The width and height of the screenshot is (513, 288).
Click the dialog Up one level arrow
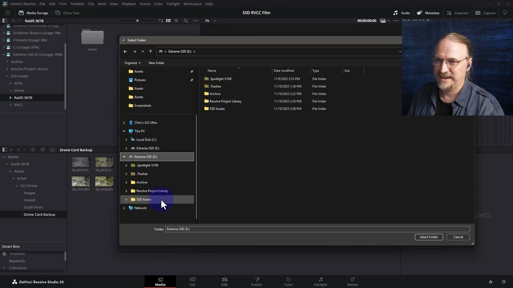tap(151, 51)
